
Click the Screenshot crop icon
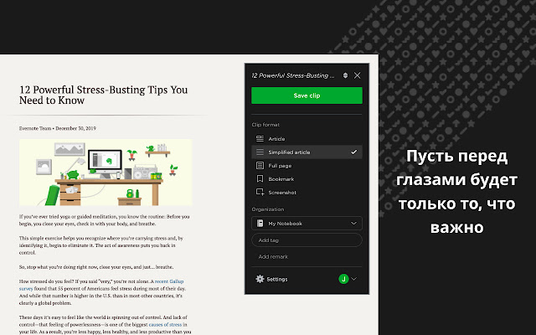(x=260, y=192)
